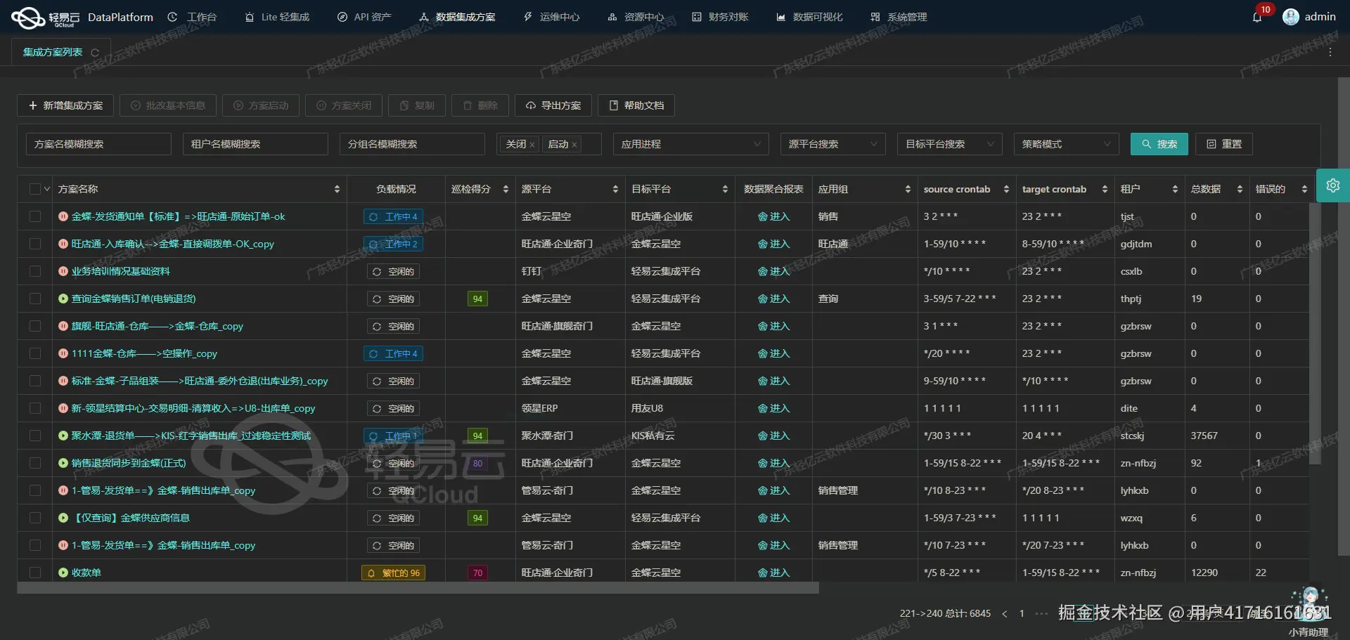Go to previous page arrow
The image size is (1350, 640).
point(1004,614)
